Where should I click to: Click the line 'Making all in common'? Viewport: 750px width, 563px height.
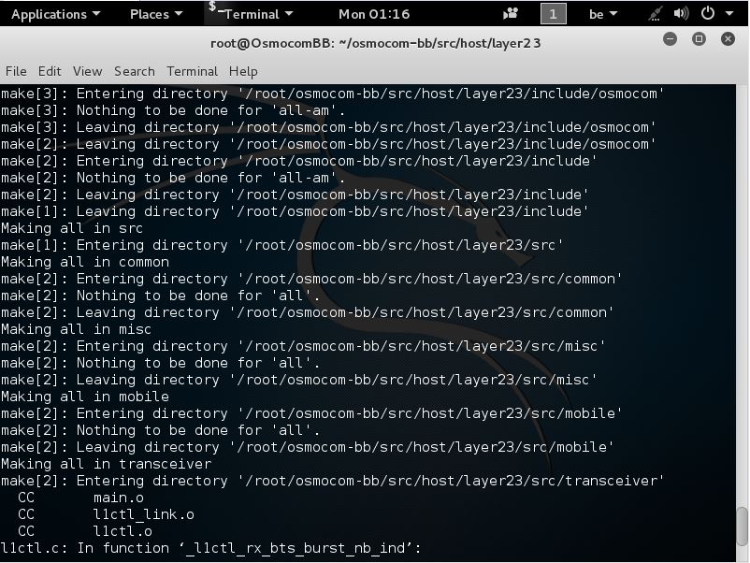pos(85,262)
